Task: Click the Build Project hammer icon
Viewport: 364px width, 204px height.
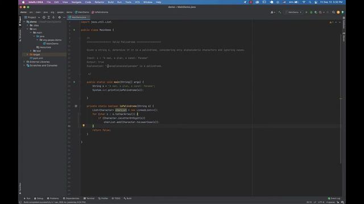Action: [280, 12]
